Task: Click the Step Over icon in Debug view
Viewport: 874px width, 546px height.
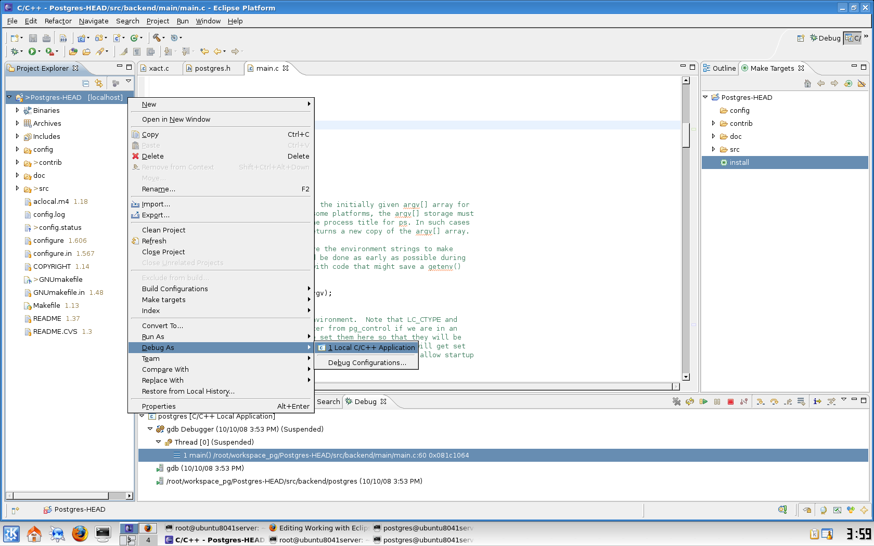Action: click(x=774, y=401)
